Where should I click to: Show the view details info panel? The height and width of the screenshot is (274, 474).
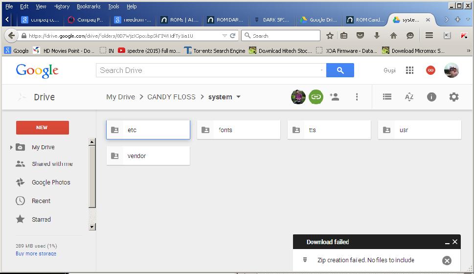pos(431,97)
